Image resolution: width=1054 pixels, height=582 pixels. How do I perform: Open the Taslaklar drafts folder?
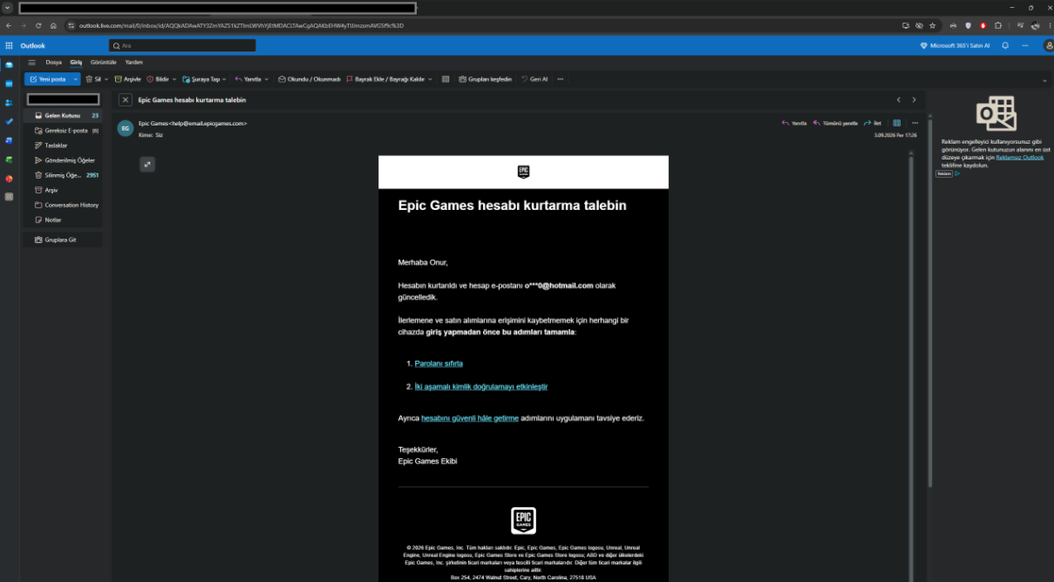point(64,145)
